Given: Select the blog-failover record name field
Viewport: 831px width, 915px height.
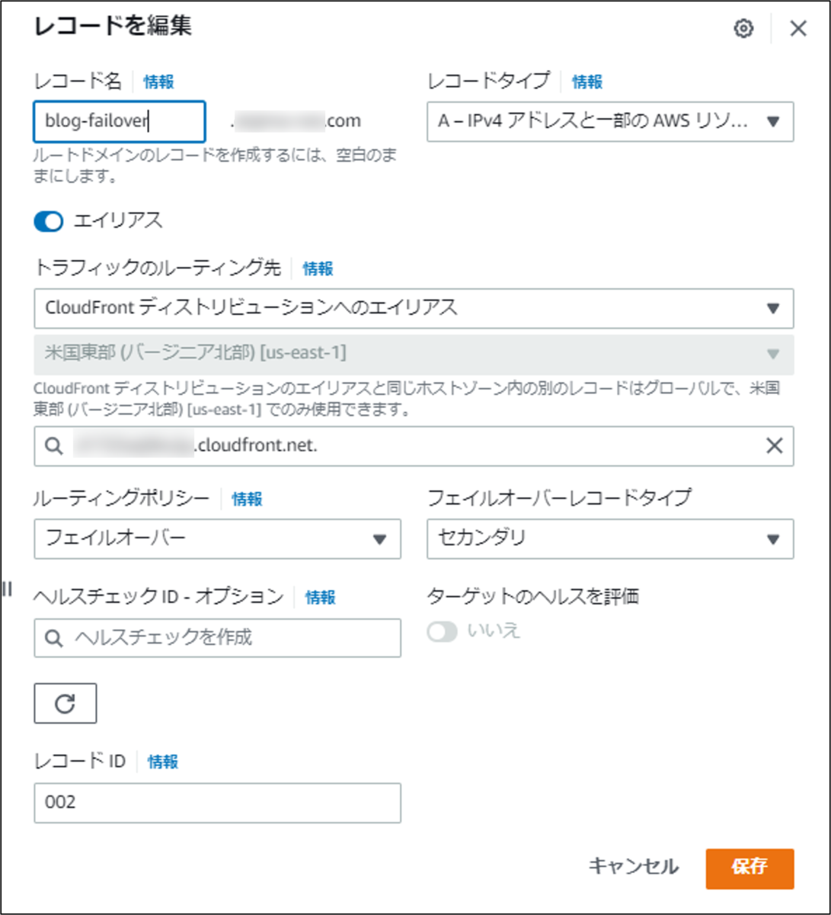Looking at the screenshot, I should pos(118,121).
